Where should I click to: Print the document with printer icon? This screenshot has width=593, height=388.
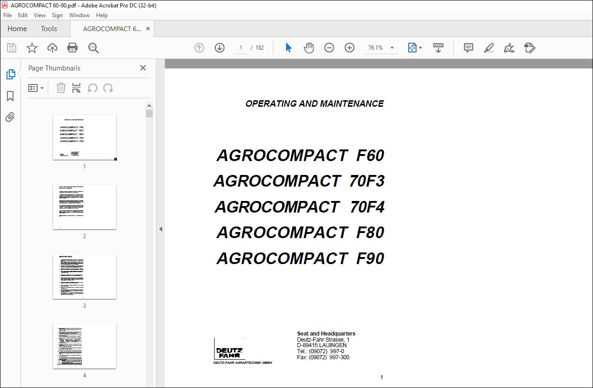click(72, 48)
